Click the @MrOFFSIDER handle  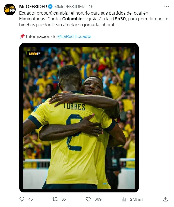coord(69,7)
